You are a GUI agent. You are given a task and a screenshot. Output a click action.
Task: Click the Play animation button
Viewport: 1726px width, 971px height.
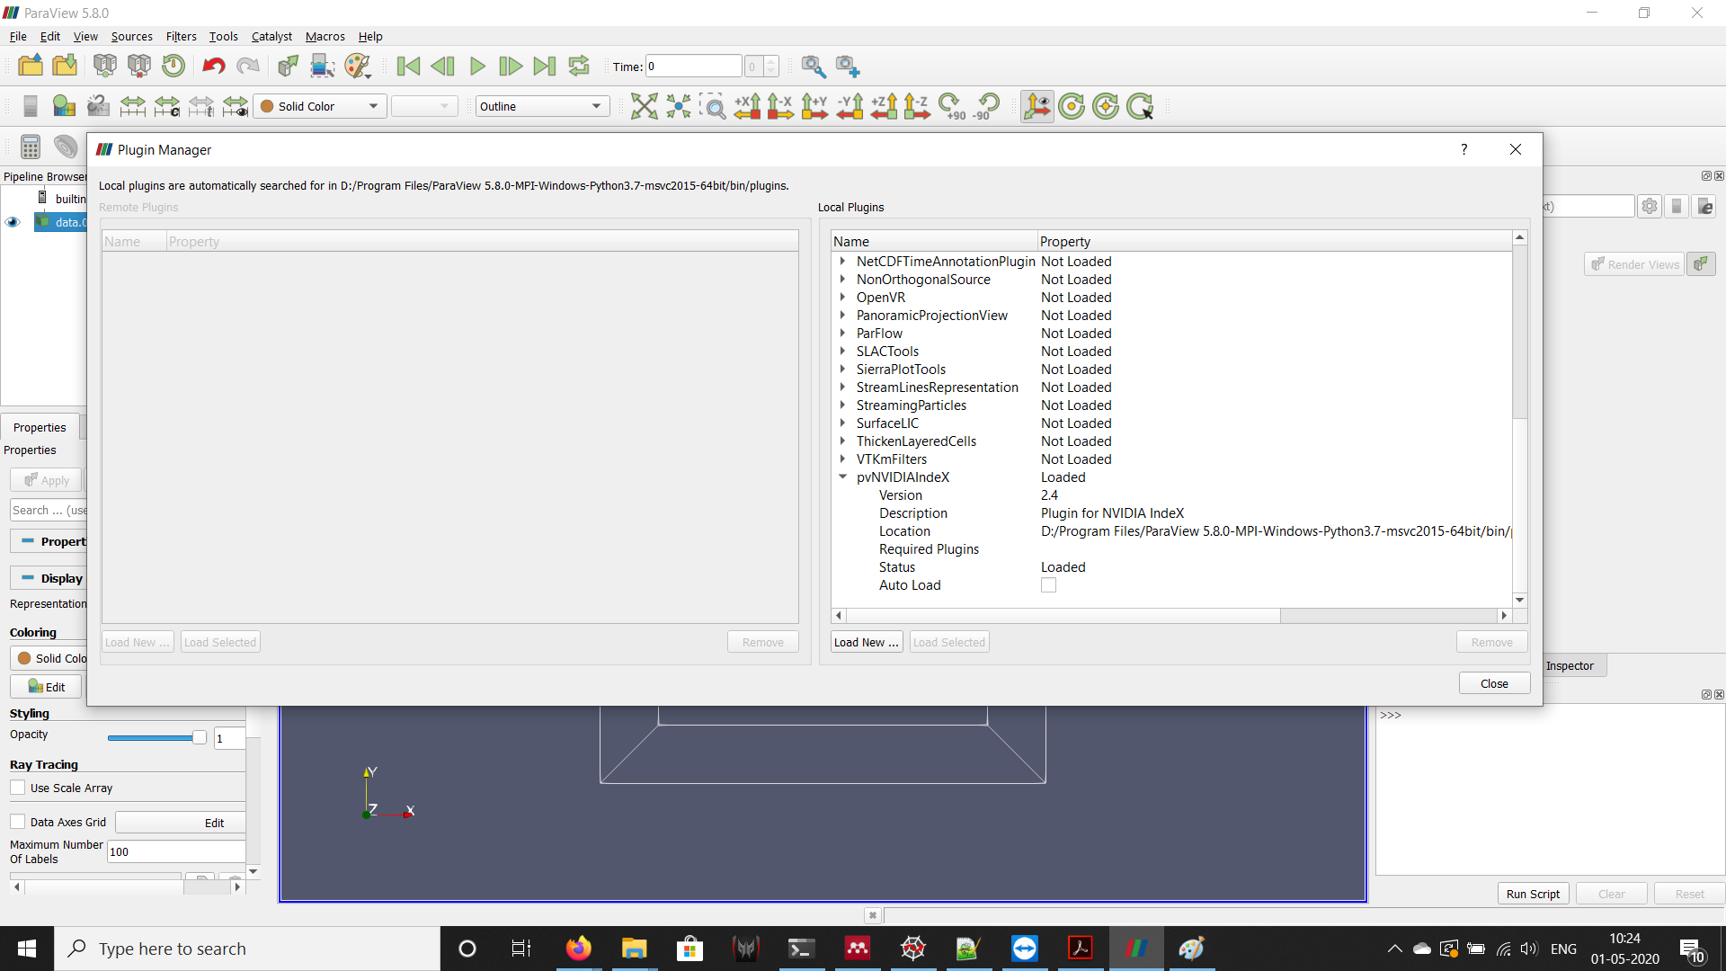[x=477, y=66]
